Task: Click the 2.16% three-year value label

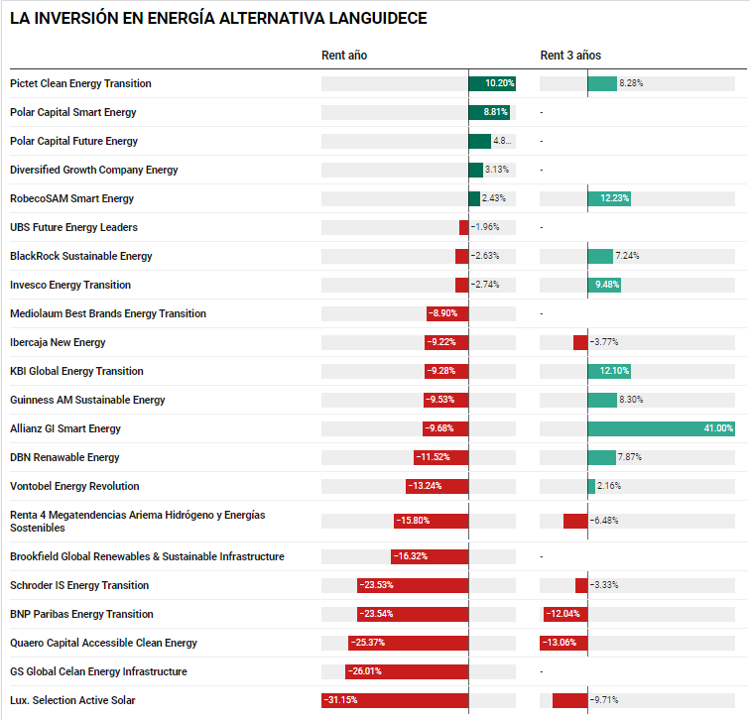Action: [x=609, y=486]
